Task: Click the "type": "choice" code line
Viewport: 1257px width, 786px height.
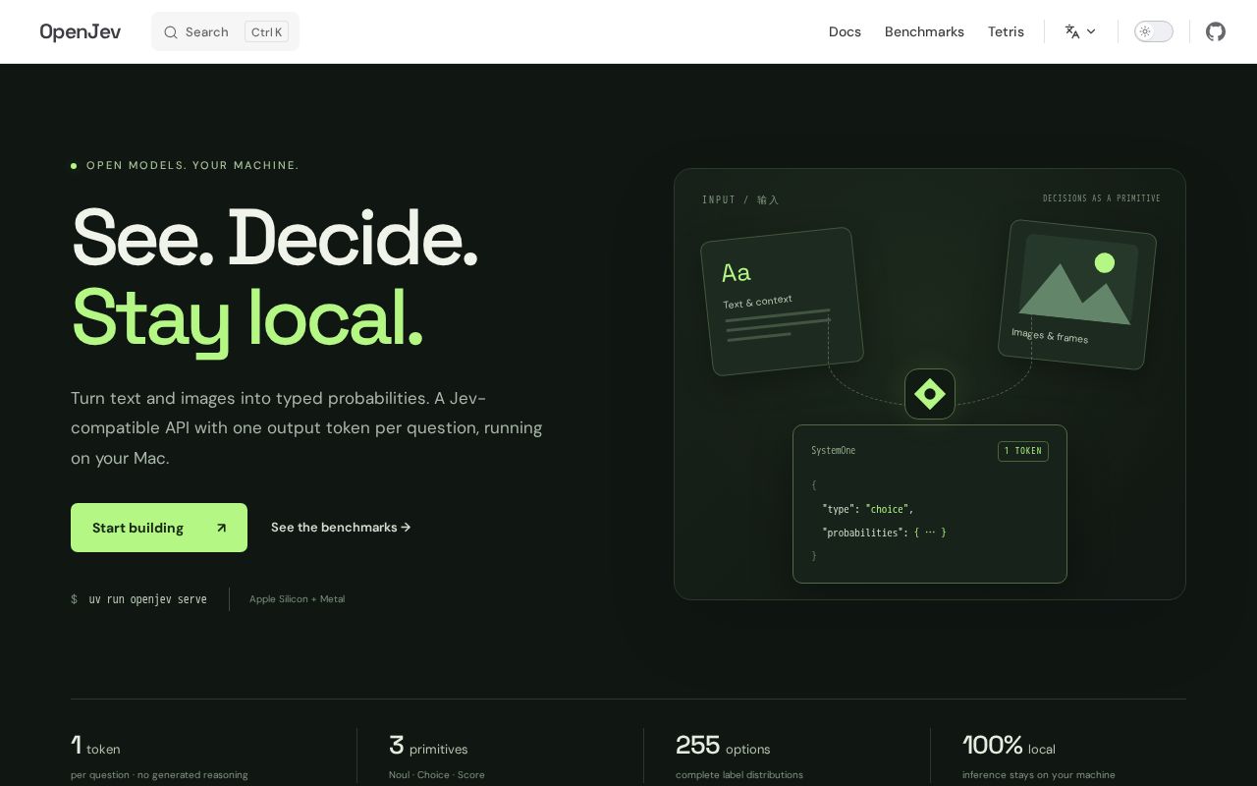Action: click(x=868, y=509)
